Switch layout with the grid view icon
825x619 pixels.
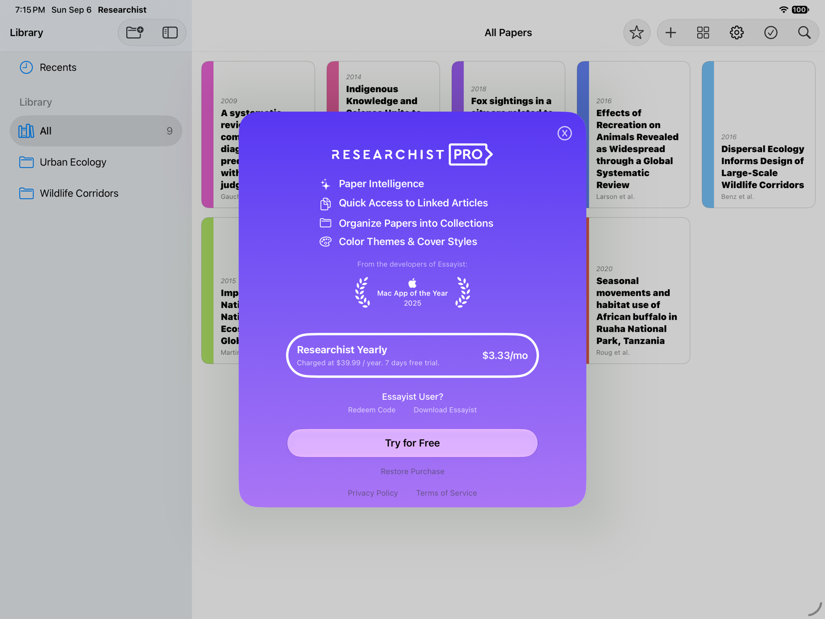click(703, 32)
